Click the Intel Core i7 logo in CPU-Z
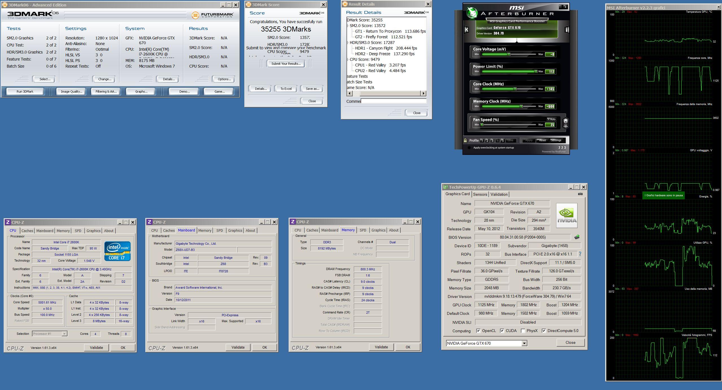The height and width of the screenshot is (390, 722). [117, 251]
